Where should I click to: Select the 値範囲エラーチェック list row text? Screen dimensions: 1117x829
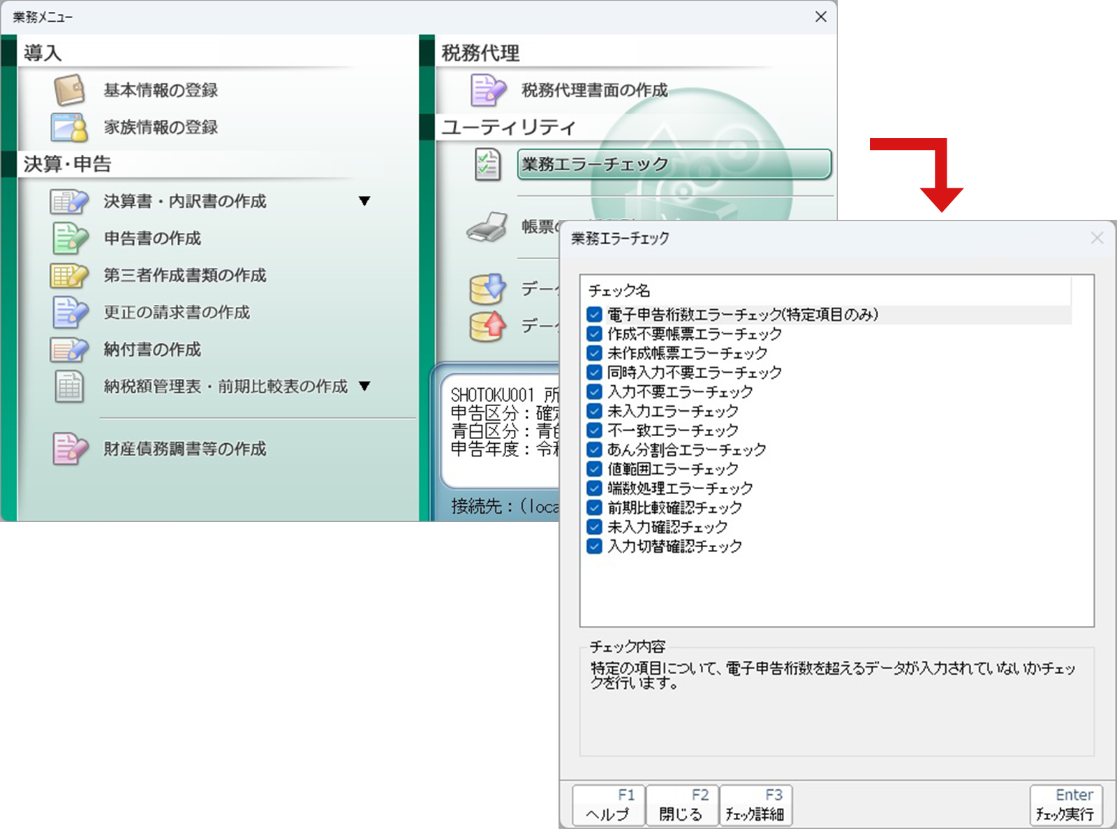[672, 469]
